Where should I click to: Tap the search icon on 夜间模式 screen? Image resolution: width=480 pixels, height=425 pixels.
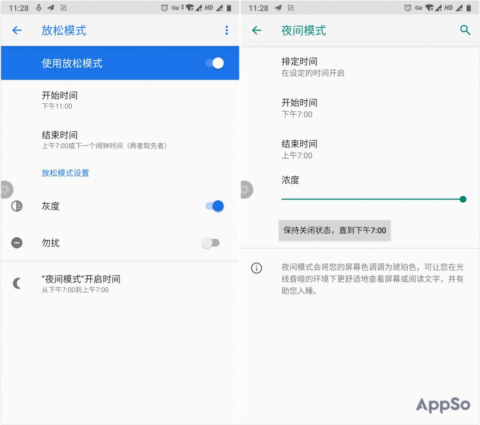click(465, 30)
